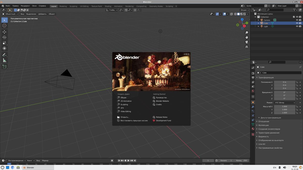This screenshot has height=170, width=303.
Task: Toggle camera view in viewport
Action: (247, 42)
